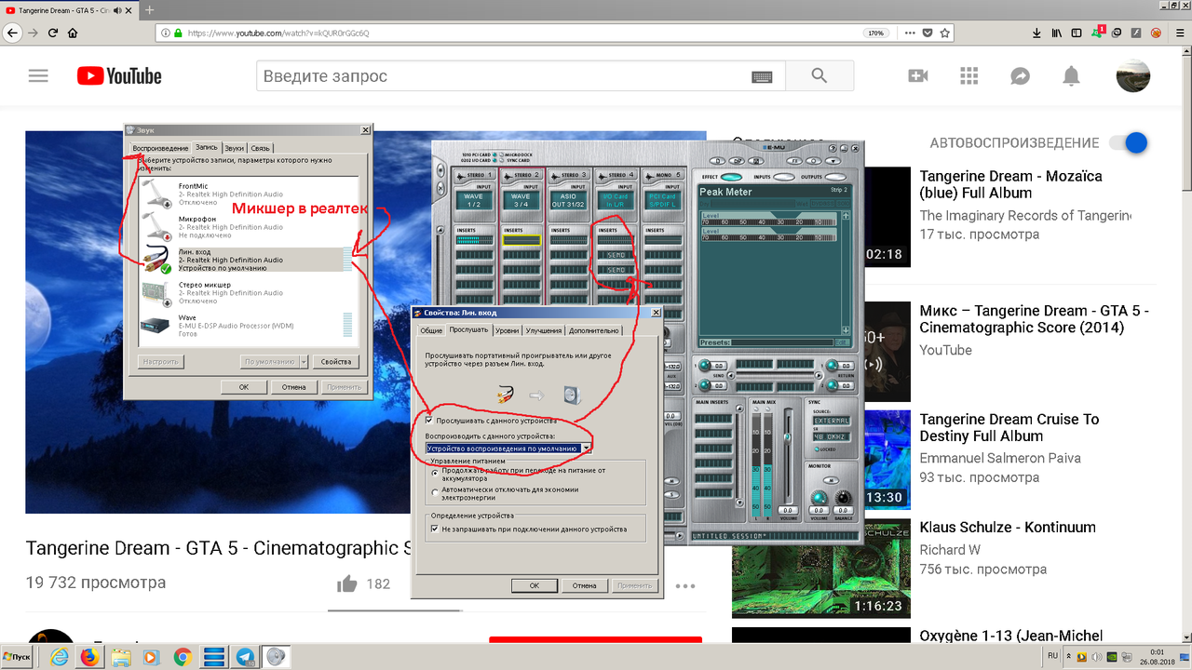The height and width of the screenshot is (670, 1192).
Task: Switch to the Связь tab
Action: pyautogui.click(x=260, y=148)
